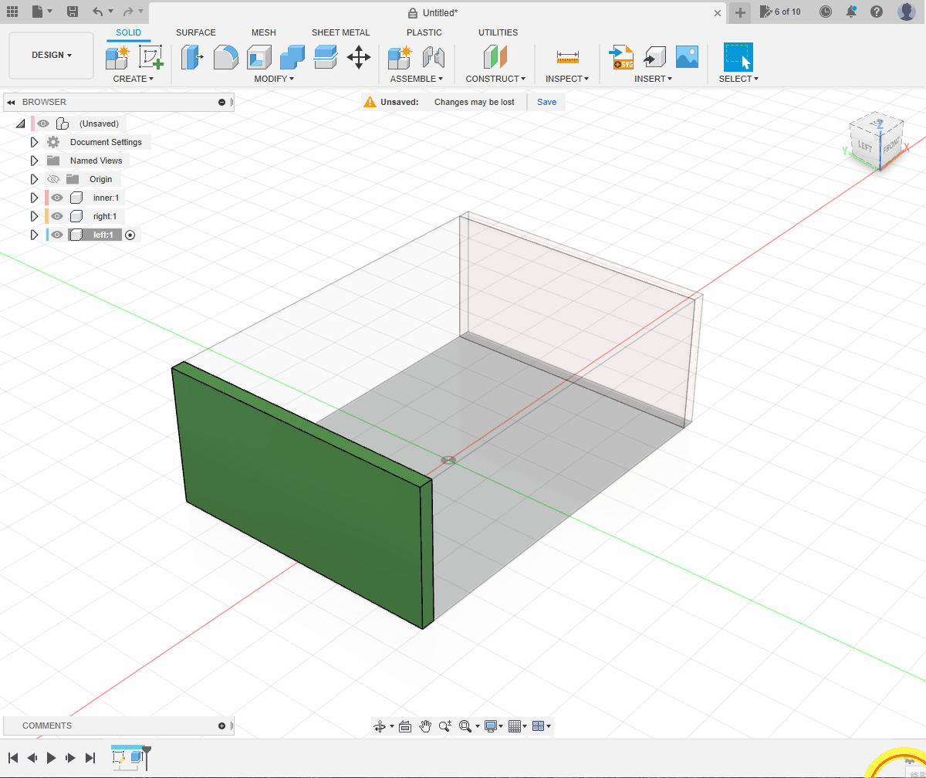
Task: Toggle visibility of right:1 component
Action: pos(57,216)
